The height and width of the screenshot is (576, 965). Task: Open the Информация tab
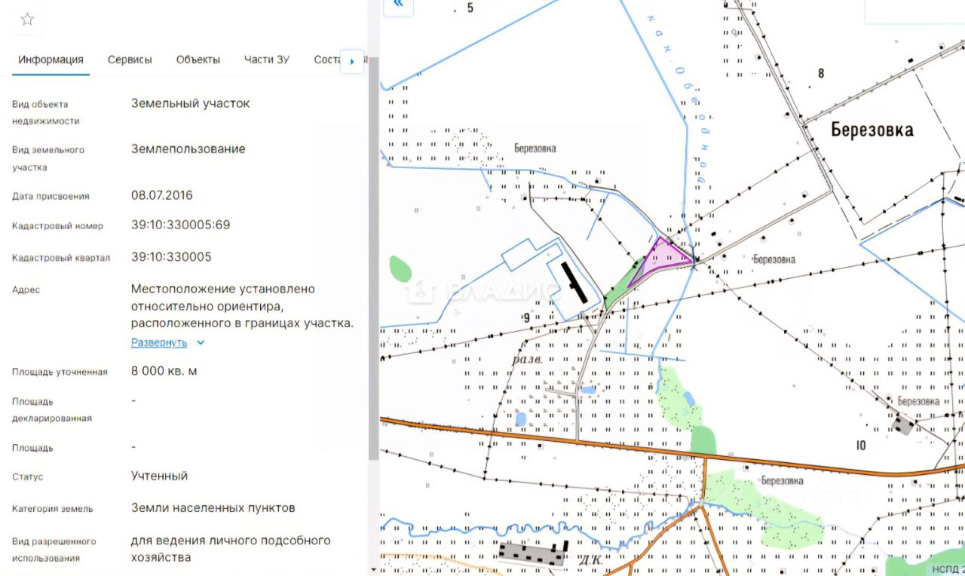point(51,60)
